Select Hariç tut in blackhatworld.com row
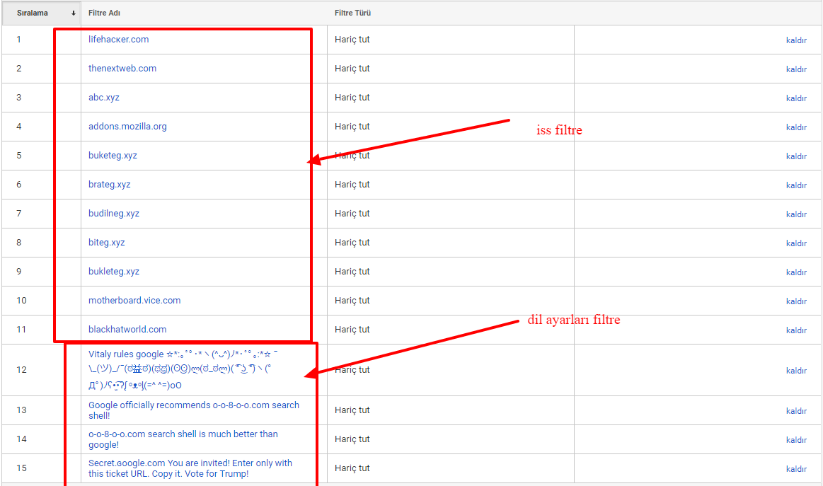 point(352,329)
